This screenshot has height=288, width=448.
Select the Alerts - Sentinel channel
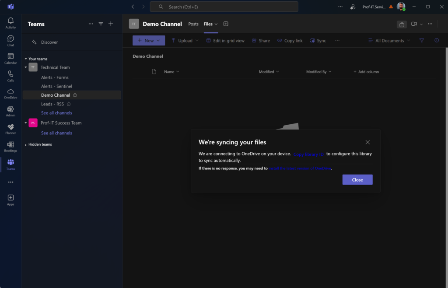point(56,86)
